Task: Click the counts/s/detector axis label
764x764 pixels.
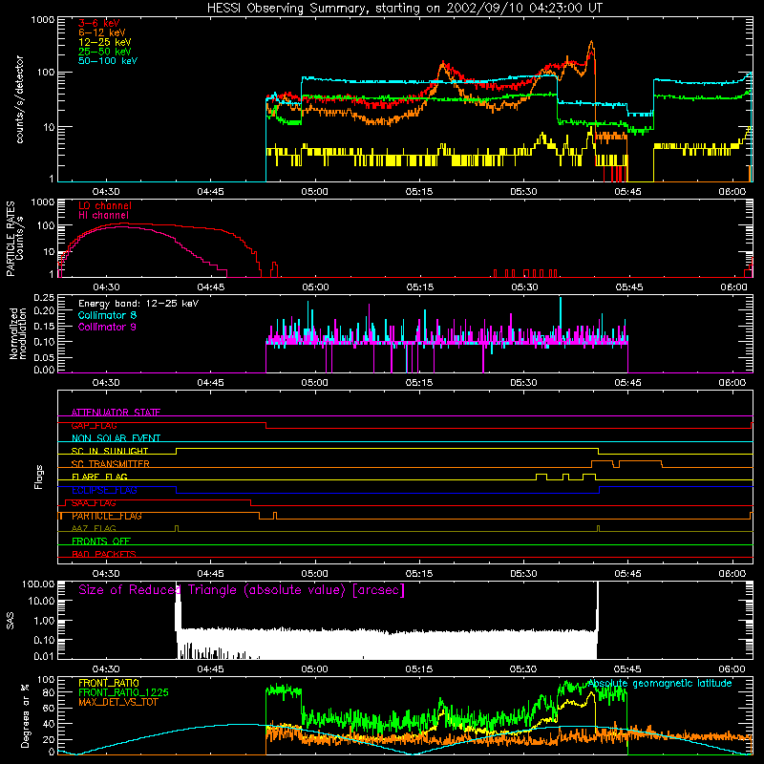Action: 20,99
